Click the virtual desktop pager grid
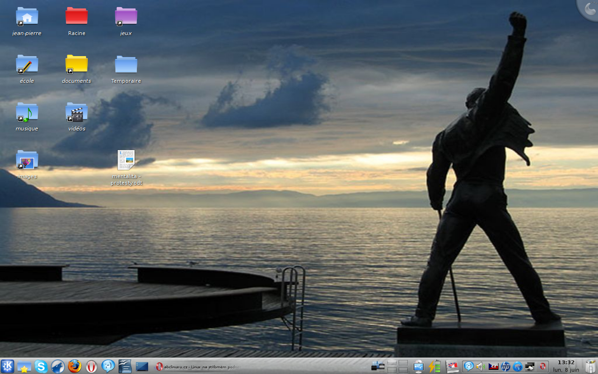 pyautogui.click(x=398, y=367)
